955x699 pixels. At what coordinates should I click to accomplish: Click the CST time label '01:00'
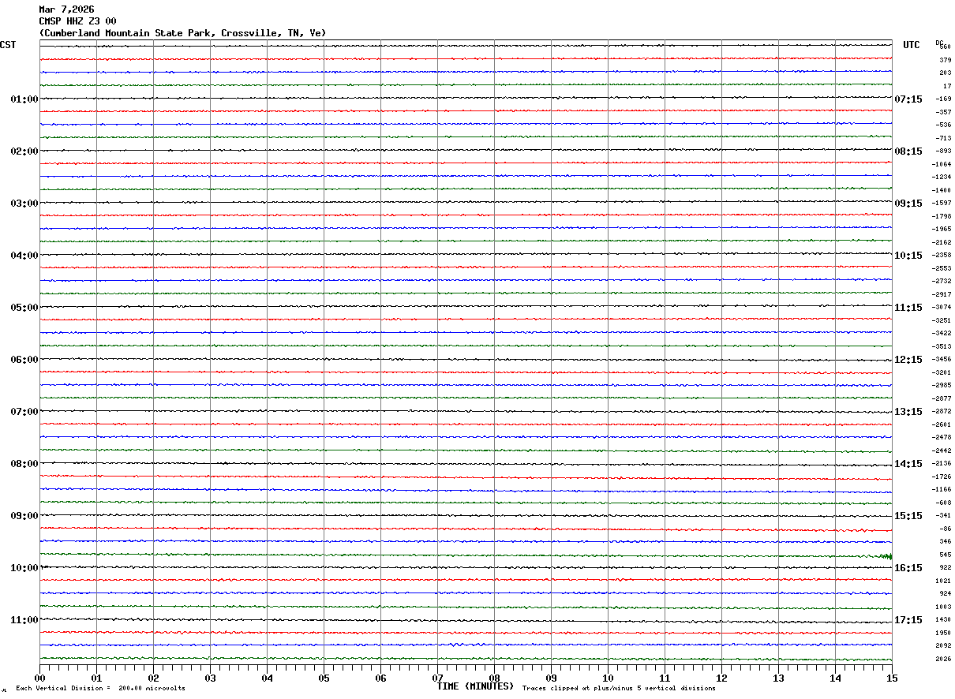click(24, 99)
